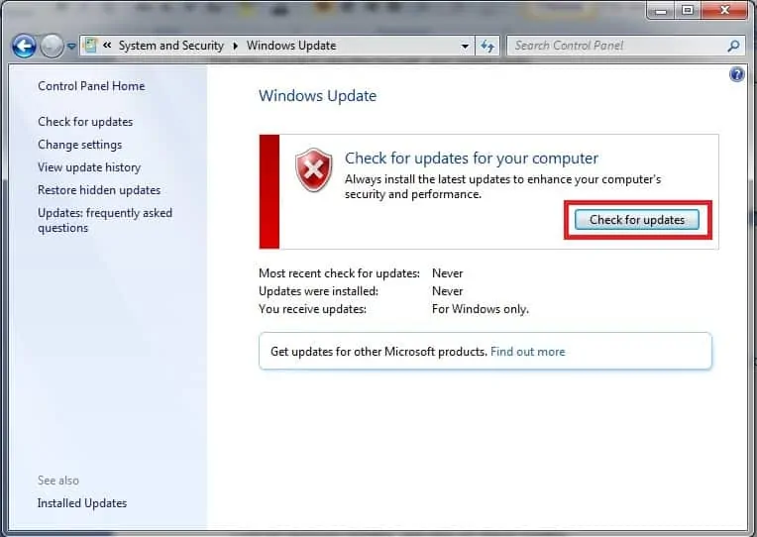Open Control Panel Home link
This screenshot has width=757, height=537.
coord(91,86)
